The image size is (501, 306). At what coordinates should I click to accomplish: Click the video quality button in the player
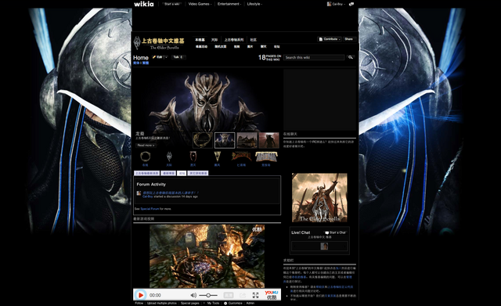click(x=229, y=295)
